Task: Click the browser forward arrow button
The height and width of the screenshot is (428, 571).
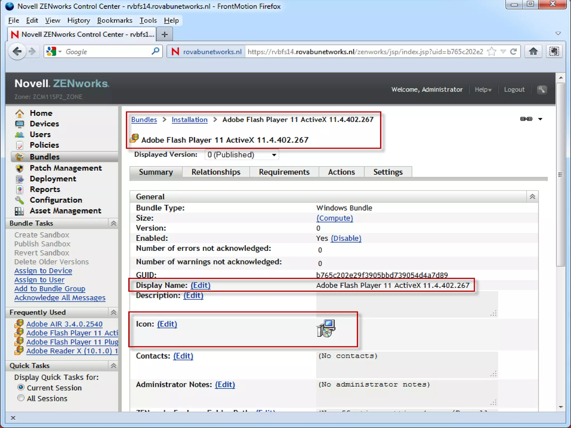Action: [32, 52]
